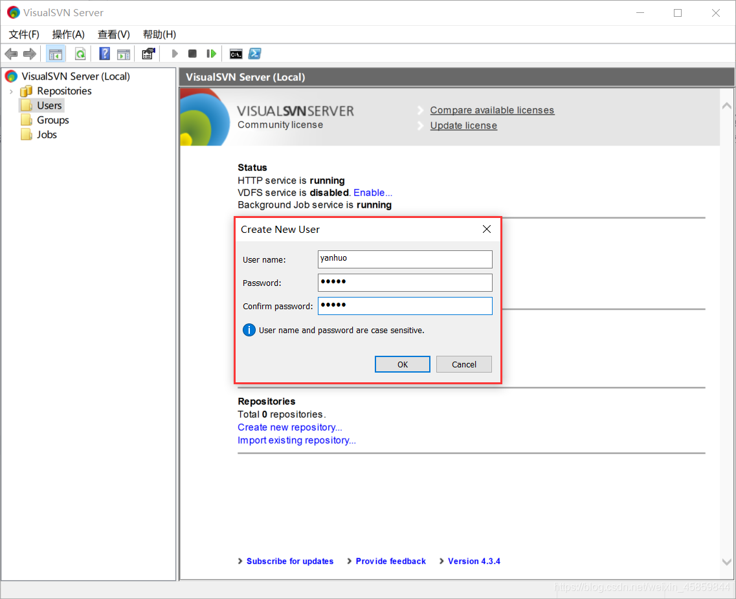This screenshot has width=736, height=599.
Task: Open the 查看(V) menu
Action: click(113, 34)
